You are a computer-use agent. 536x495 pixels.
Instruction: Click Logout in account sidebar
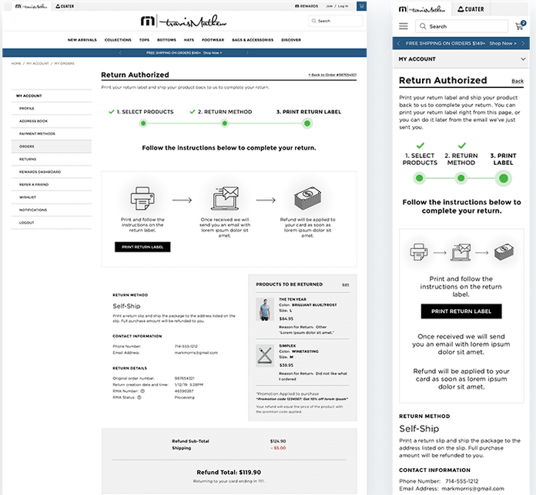52,223
